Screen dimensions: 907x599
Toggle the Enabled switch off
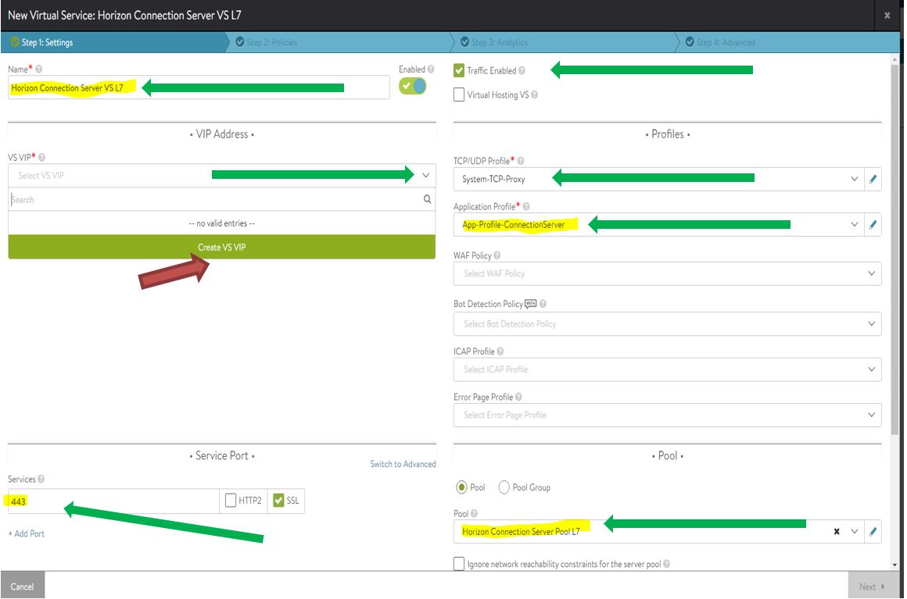412,87
